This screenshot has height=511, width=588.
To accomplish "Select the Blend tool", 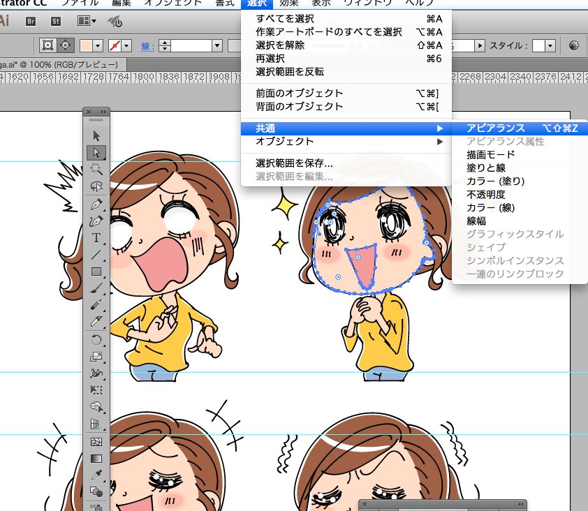I will click(x=96, y=491).
